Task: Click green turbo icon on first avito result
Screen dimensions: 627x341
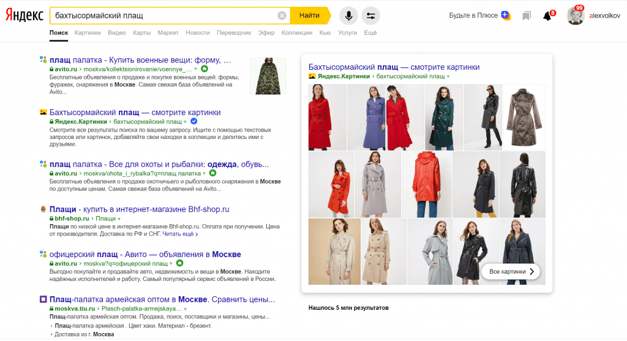Action: pos(205,69)
